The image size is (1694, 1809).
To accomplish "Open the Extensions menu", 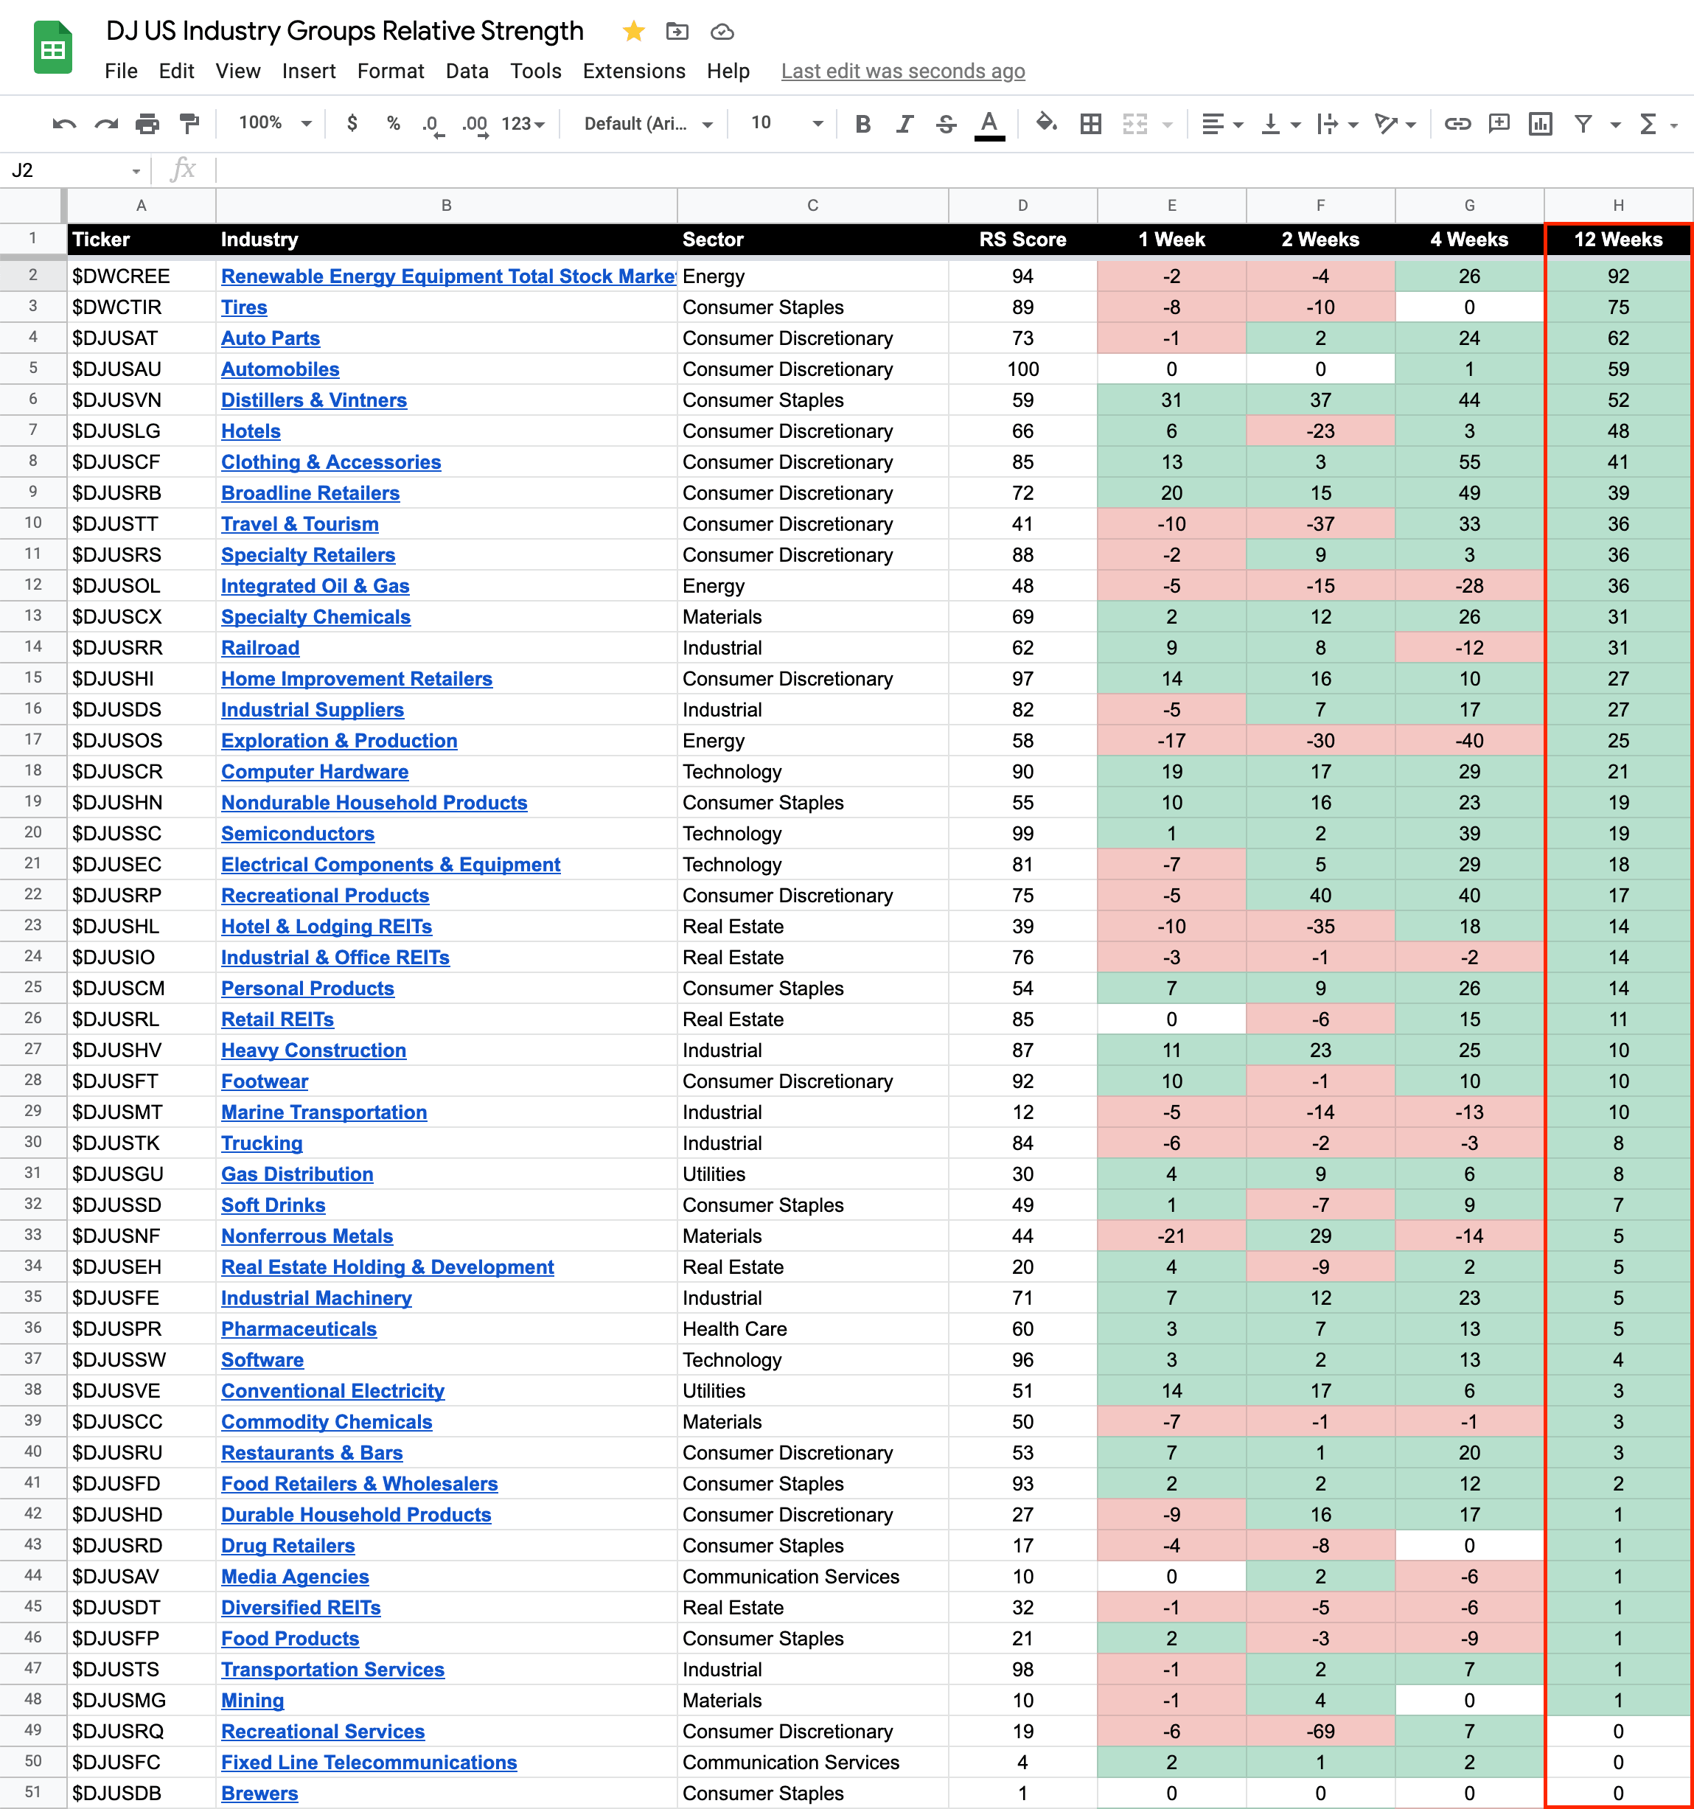I will (633, 71).
